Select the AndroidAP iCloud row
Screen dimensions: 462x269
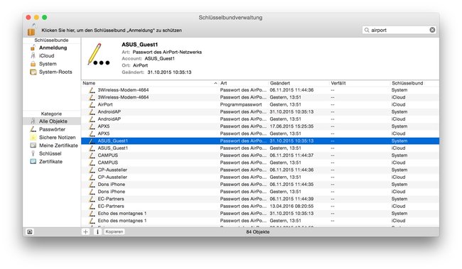click(x=260, y=119)
